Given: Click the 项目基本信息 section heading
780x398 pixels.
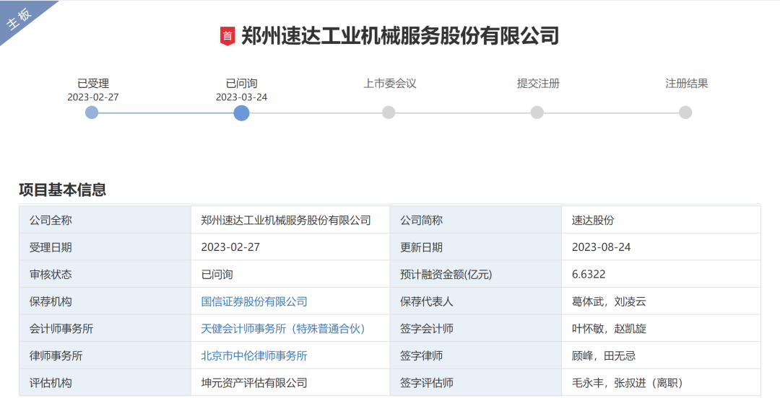Looking at the screenshot, I should 63,190.
